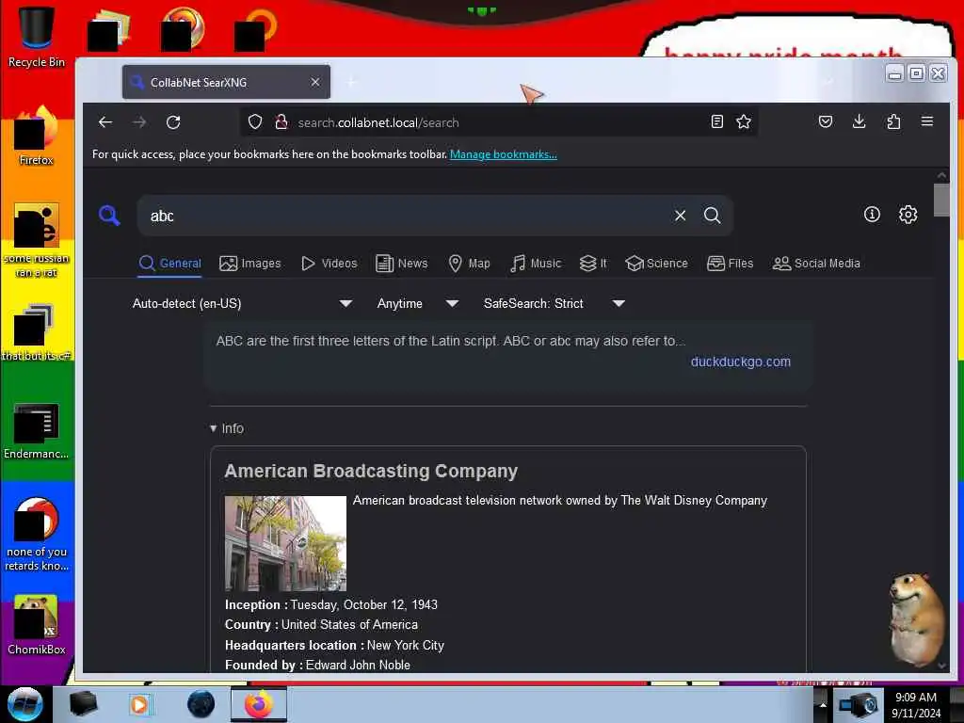Show hidden system tray icons

click(x=823, y=704)
